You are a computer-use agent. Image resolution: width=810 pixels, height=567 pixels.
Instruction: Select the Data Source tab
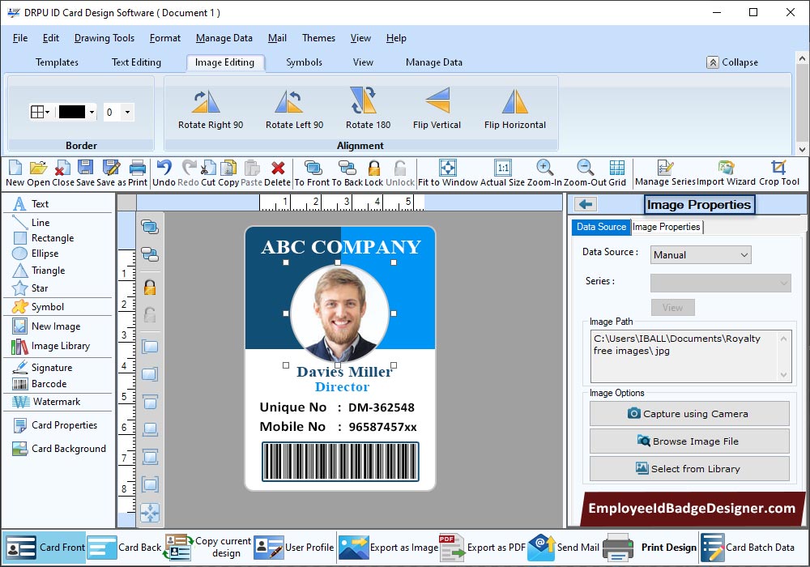pos(601,227)
